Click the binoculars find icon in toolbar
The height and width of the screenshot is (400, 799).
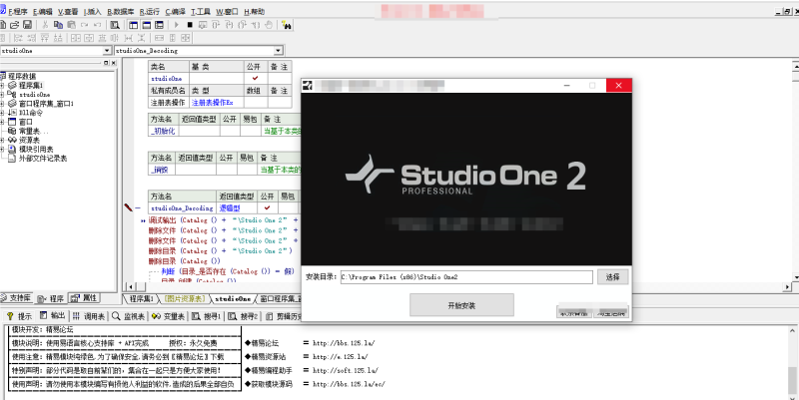pos(287,24)
